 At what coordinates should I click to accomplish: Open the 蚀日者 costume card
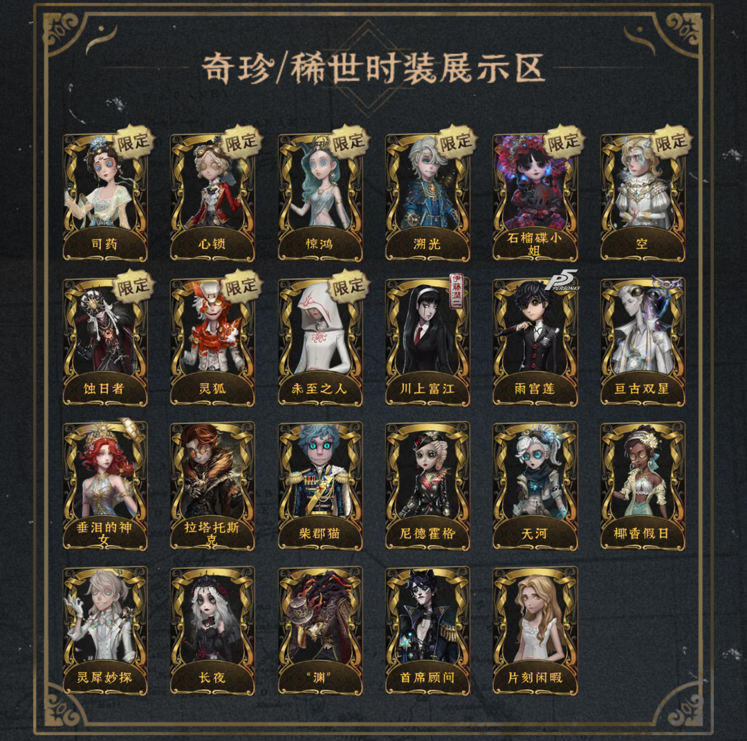105,342
